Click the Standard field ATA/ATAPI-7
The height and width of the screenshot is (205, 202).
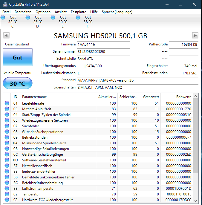137,80
